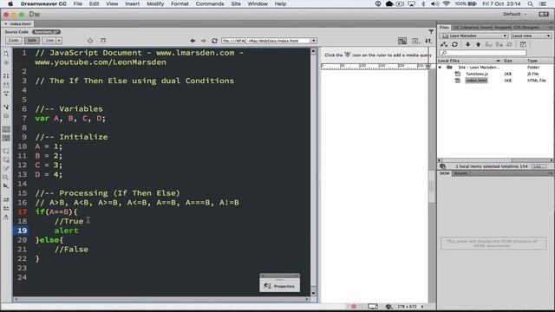The height and width of the screenshot is (312, 555).
Task: Click the Forward arrow in document toolbar
Action: pyautogui.click(x=203, y=41)
